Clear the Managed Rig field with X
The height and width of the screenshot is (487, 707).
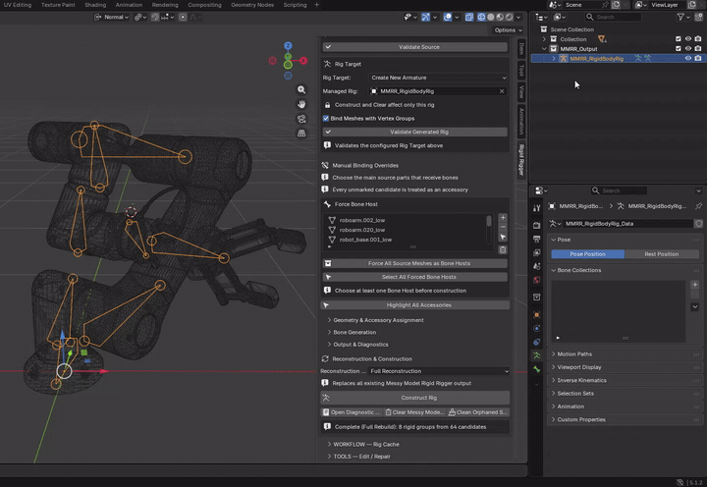(502, 91)
